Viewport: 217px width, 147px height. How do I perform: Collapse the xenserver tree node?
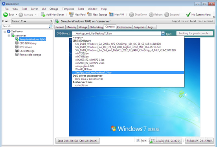point(9,36)
